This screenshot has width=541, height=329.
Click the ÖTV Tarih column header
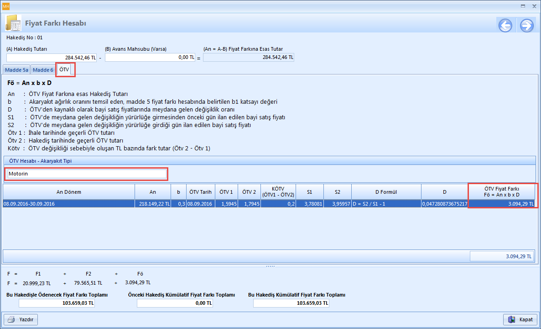(199, 192)
